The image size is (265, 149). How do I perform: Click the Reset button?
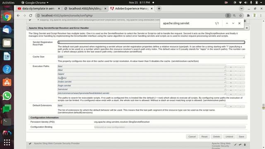tap(204, 137)
